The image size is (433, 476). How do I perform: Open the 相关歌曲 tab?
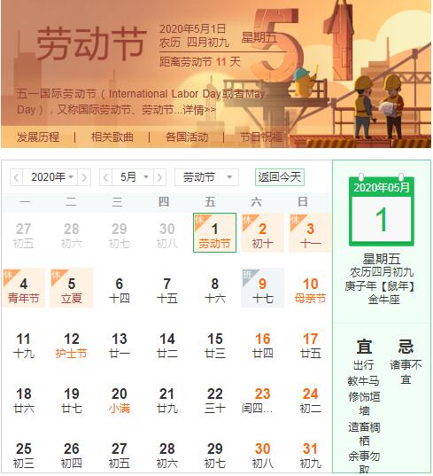[x=112, y=137]
